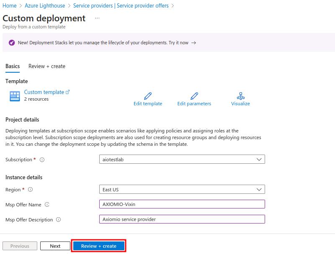Show info for Msp Offer Name
The height and width of the screenshot is (254, 335).
pos(47,205)
